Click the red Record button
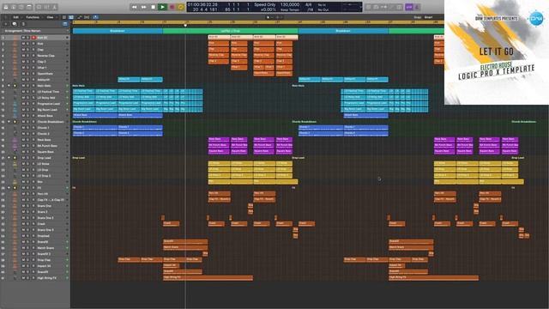549x309 pixels. point(172,7)
